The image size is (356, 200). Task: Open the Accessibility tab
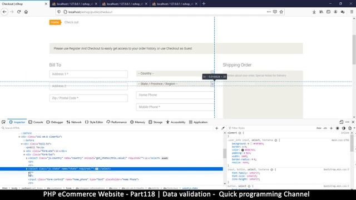(x=176, y=122)
